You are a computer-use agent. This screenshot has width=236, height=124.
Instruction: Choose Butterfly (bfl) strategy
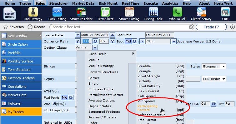(161, 81)
